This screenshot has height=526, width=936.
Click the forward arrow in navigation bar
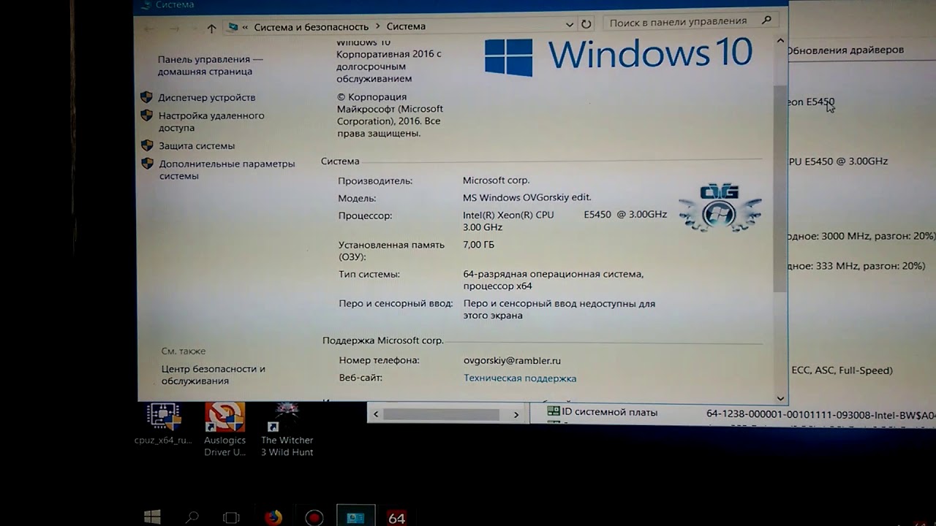pos(174,28)
